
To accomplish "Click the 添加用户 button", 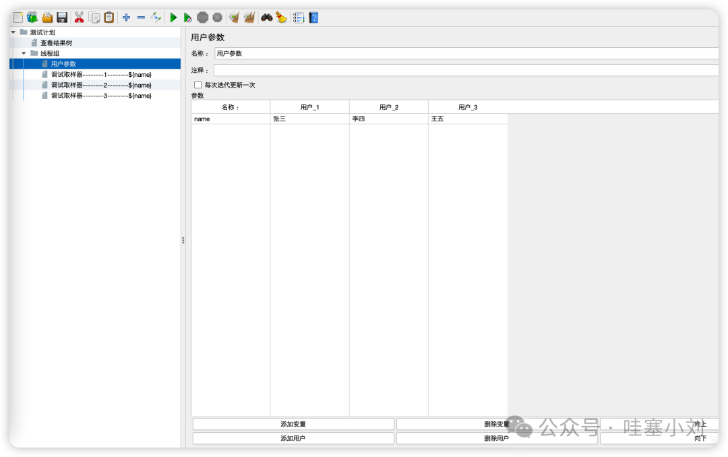I will click(x=293, y=438).
